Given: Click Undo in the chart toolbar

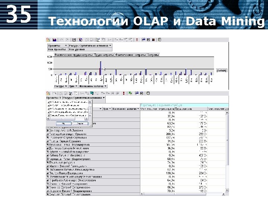Looking at the screenshot, I should (61, 40).
